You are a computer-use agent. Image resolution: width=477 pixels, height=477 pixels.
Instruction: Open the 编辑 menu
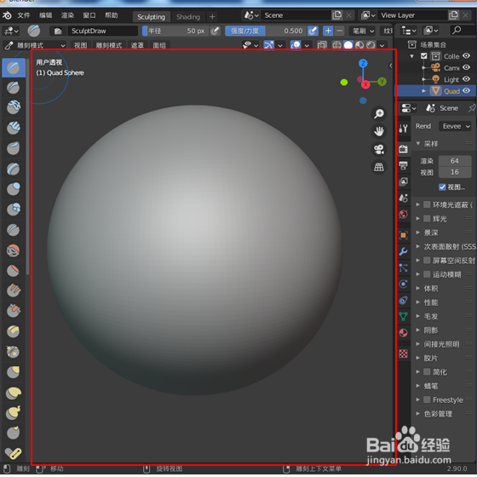point(46,15)
